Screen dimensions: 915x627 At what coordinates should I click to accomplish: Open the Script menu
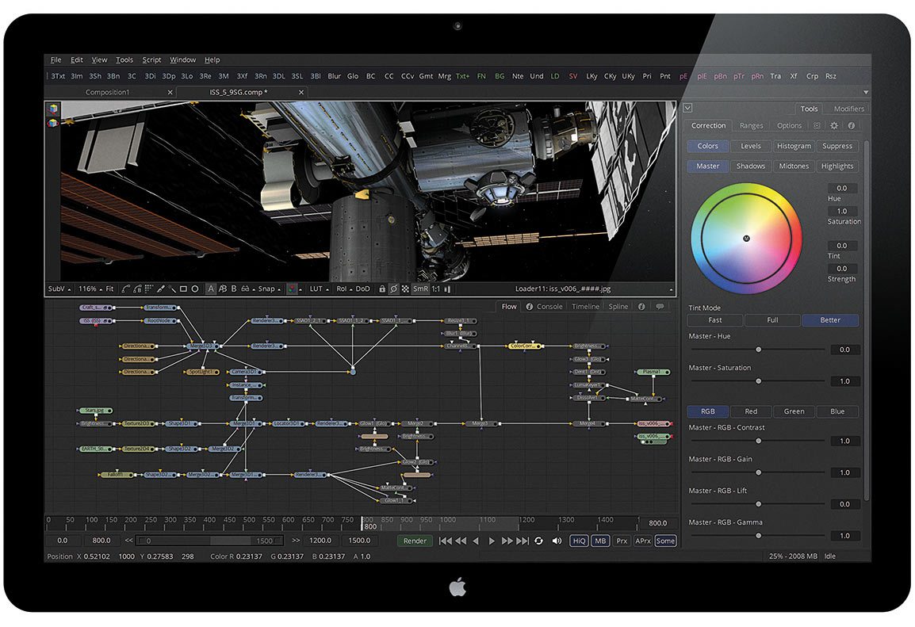pyautogui.click(x=151, y=59)
